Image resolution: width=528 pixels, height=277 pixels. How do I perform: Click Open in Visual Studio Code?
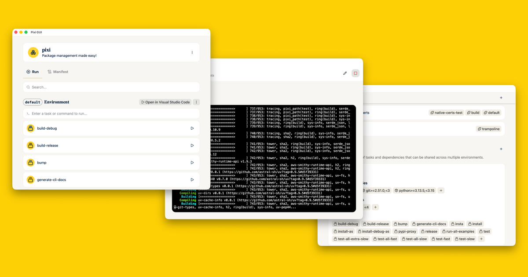click(165, 102)
